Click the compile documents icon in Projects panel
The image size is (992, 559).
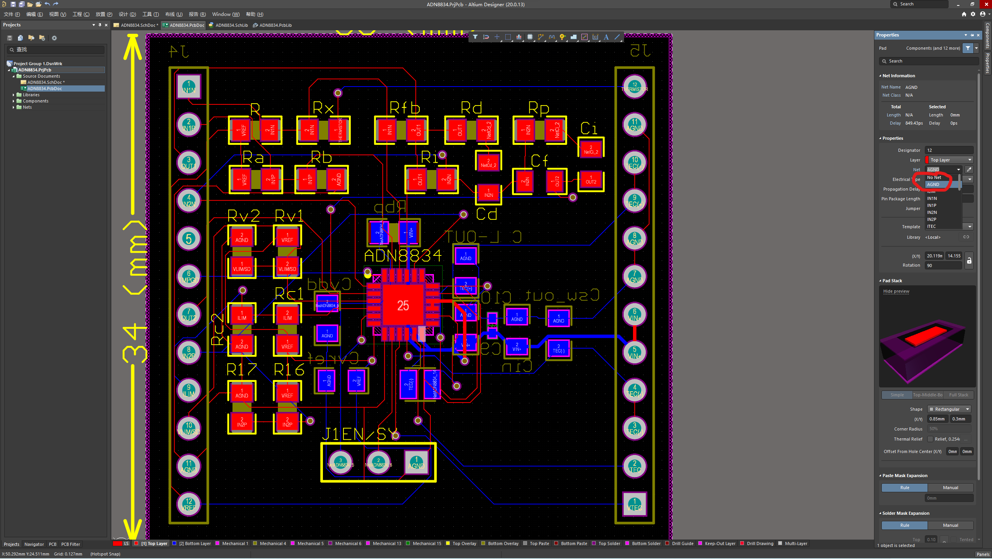coord(20,38)
